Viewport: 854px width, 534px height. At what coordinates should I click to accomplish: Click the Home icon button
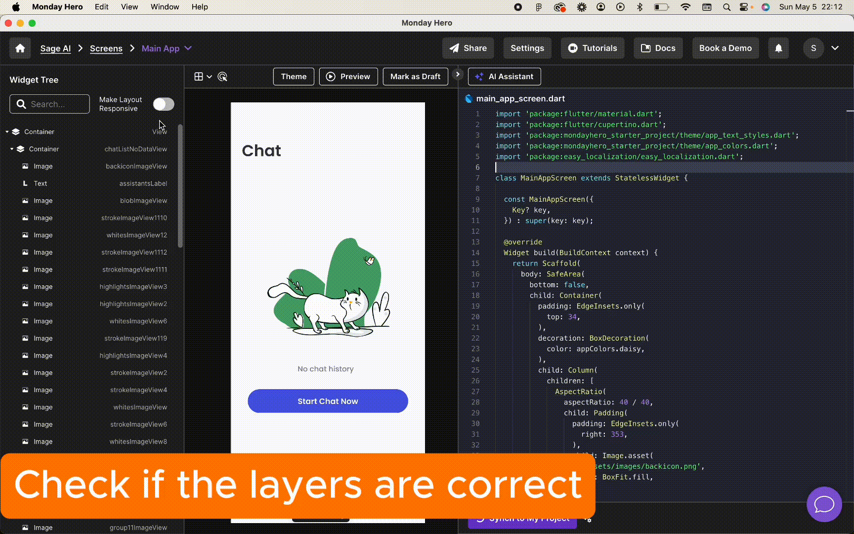20,48
